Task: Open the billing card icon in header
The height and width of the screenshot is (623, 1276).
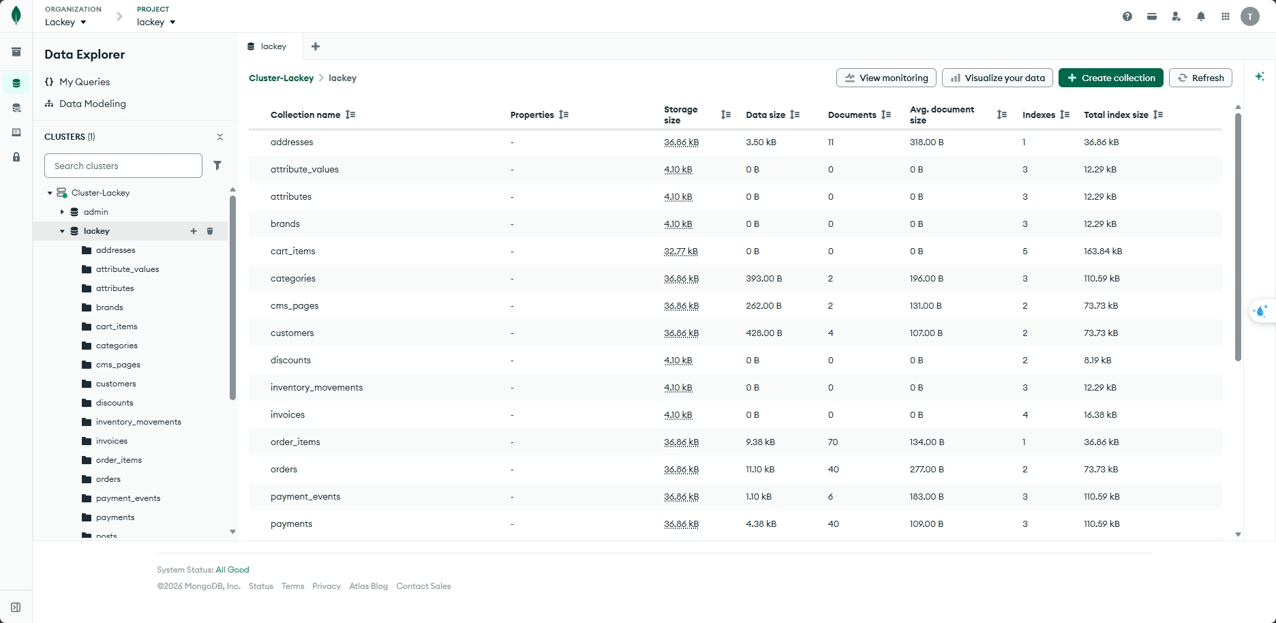Action: (x=1152, y=16)
